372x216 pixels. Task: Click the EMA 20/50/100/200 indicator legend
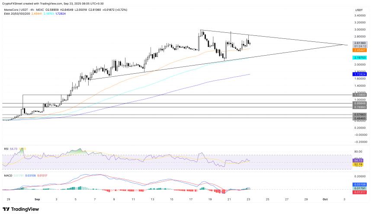[20, 14]
